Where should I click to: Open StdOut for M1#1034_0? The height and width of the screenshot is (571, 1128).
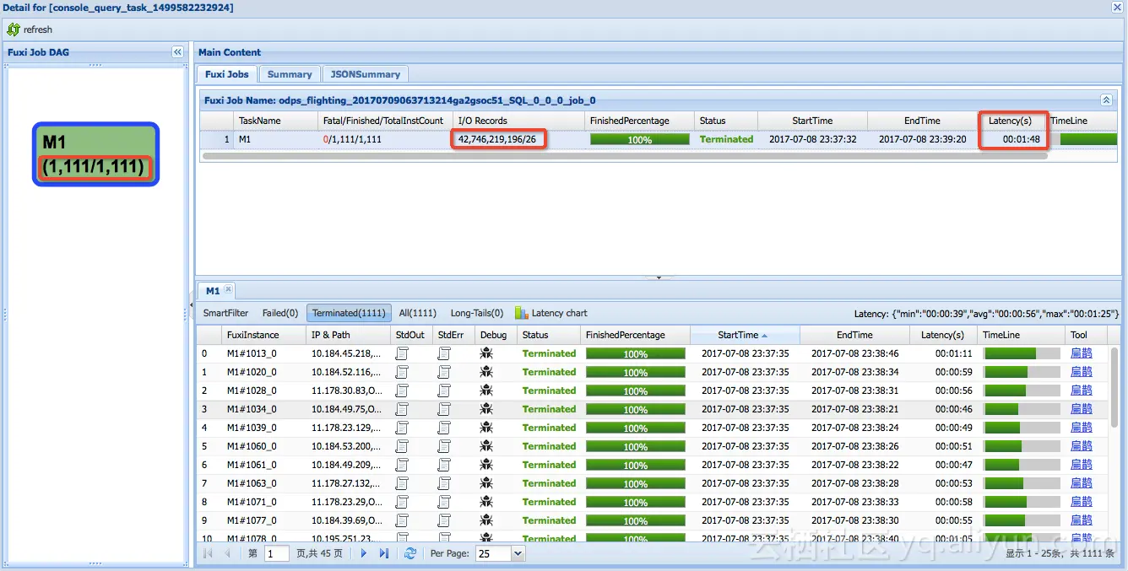click(402, 409)
